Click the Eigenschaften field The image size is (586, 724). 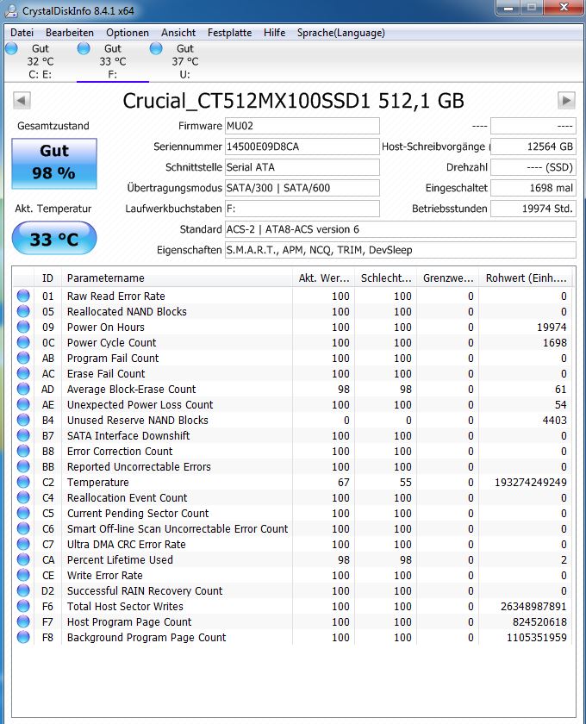point(401,250)
